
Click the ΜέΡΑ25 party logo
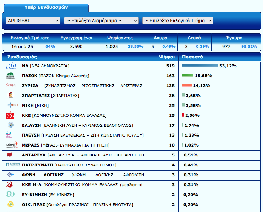(x=11, y=145)
